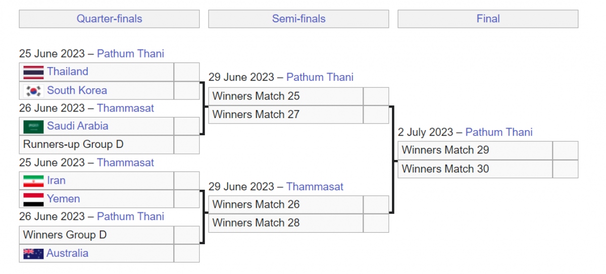Screen dimensions: 606x274
Task: Open the Quarter-finals header link
Action: 109,19
